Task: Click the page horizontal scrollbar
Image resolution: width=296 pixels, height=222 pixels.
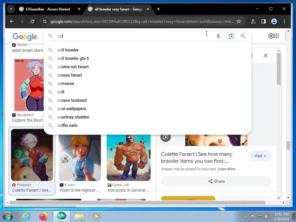Action: pos(137,203)
